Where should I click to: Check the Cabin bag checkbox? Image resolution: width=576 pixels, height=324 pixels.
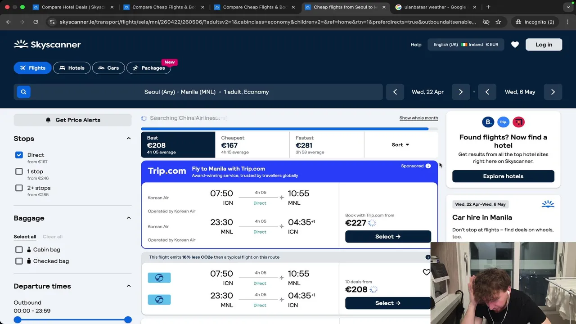point(19,249)
